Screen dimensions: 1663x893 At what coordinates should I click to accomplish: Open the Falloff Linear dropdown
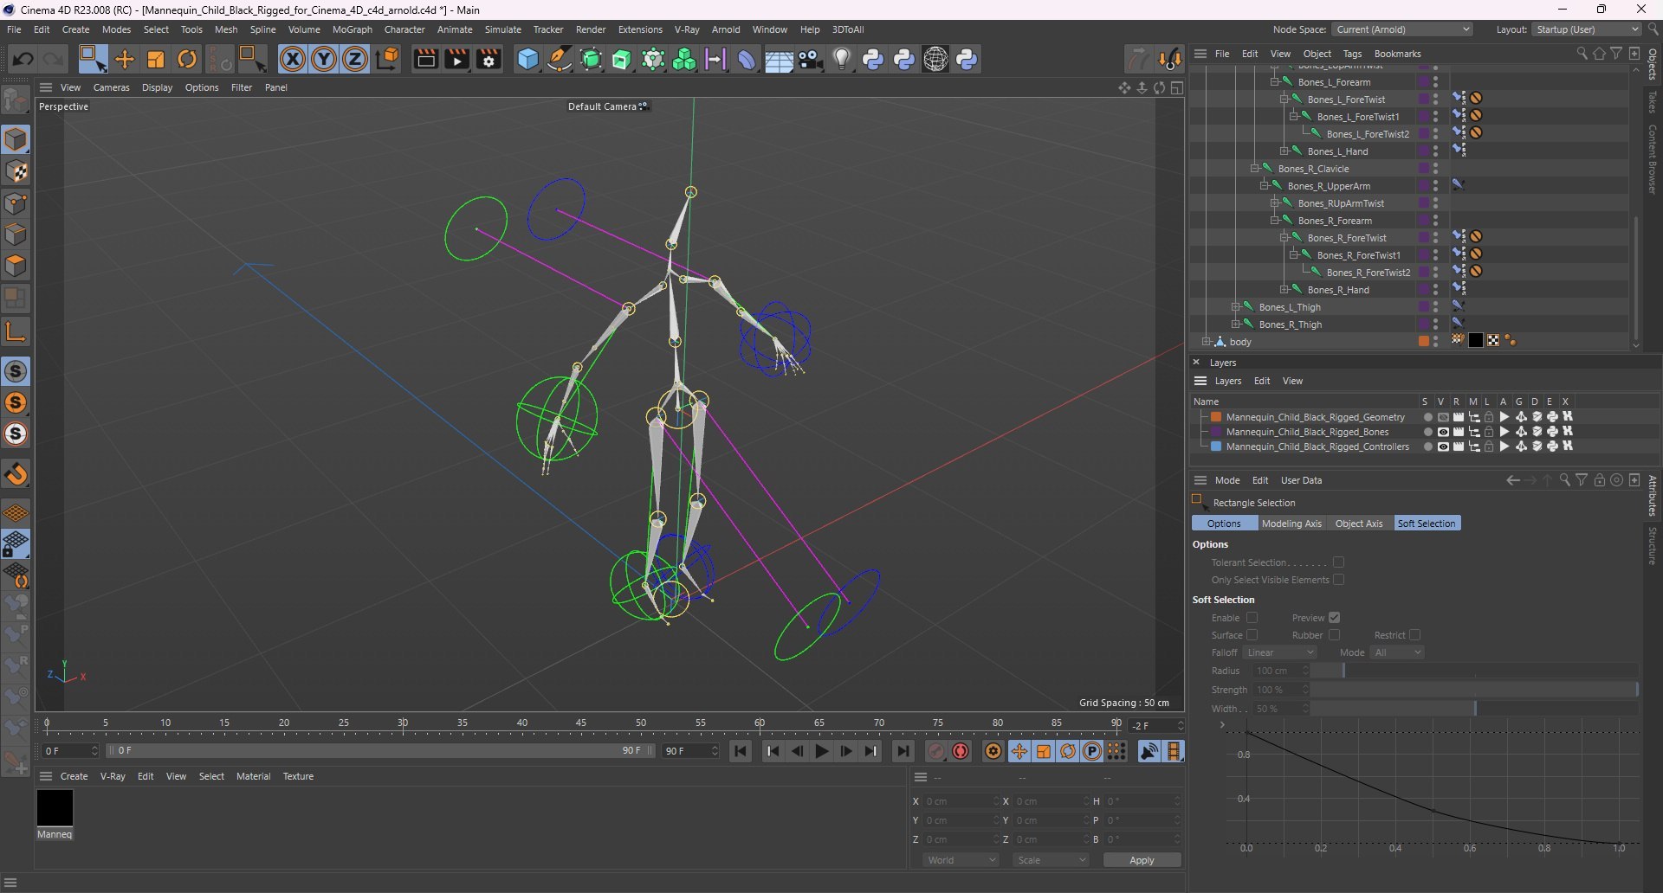pos(1280,652)
